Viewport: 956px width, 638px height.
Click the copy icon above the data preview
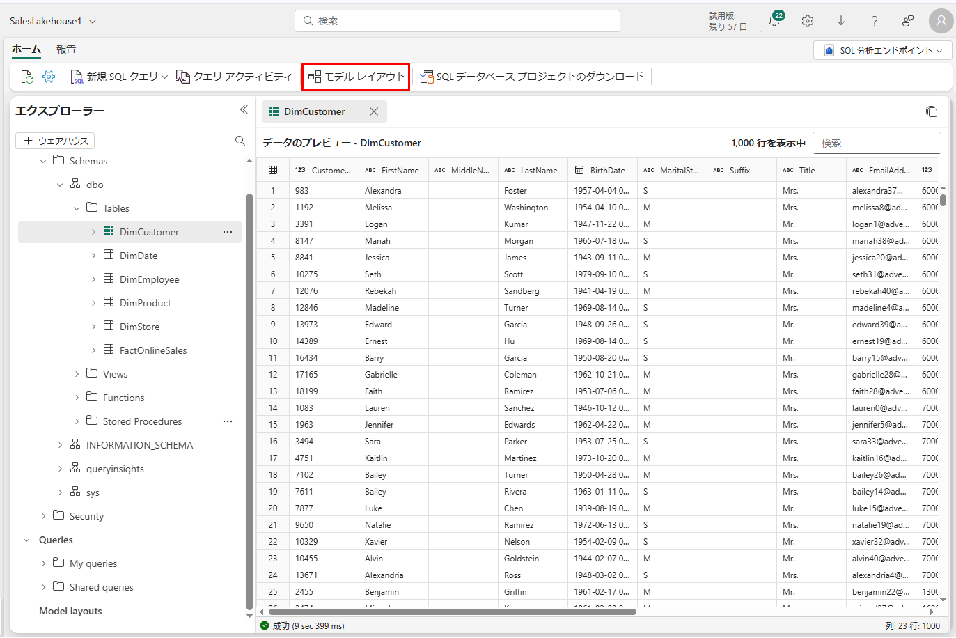(x=932, y=111)
